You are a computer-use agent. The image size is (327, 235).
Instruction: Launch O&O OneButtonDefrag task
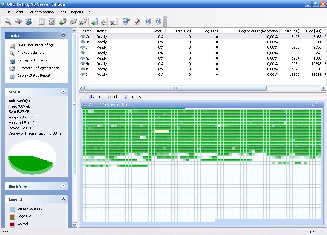click(x=35, y=45)
